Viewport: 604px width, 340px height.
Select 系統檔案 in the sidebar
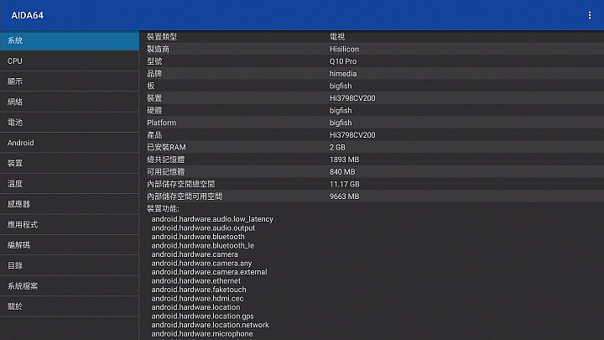pos(70,285)
